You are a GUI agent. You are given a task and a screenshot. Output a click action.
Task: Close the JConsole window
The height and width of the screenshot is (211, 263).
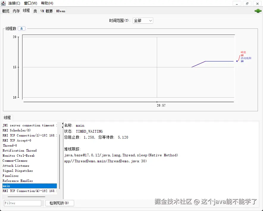(x=257, y=4)
